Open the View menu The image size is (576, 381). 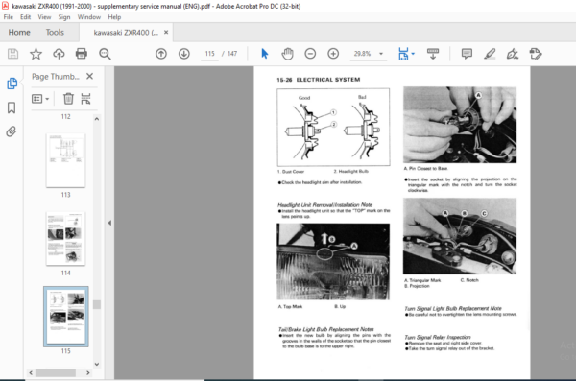point(44,17)
